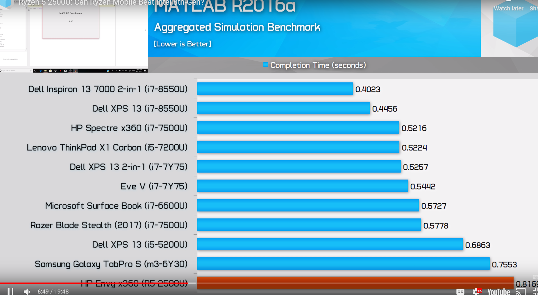
Task: Click the Aggregated Simulation Benchmark heading
Action: 237,27
